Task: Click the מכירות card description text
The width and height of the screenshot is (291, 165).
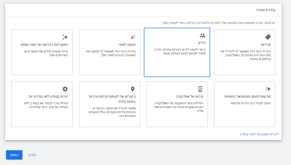Action: 246,55
